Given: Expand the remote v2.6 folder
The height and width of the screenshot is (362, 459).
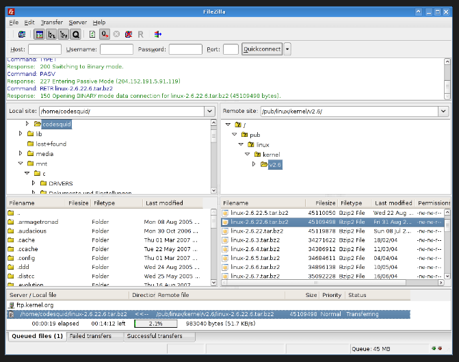Looking at the screenshot, I should coord(254,164).
